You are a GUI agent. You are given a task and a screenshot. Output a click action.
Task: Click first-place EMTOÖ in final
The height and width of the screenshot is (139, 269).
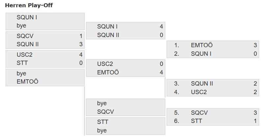pos(202,45)
